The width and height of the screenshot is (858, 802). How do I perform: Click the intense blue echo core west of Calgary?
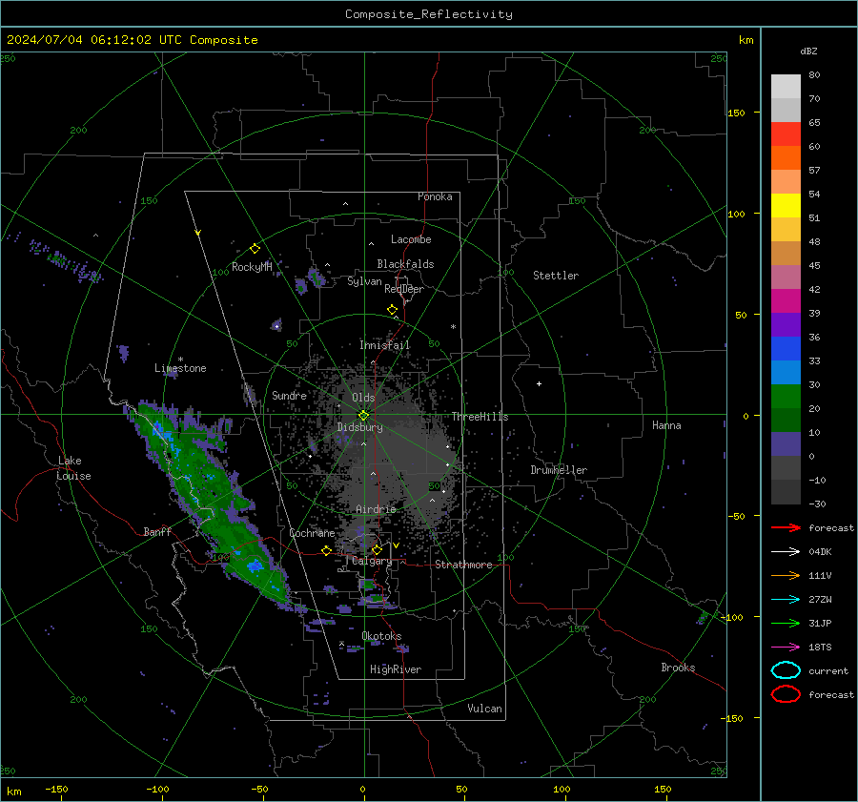254,566
